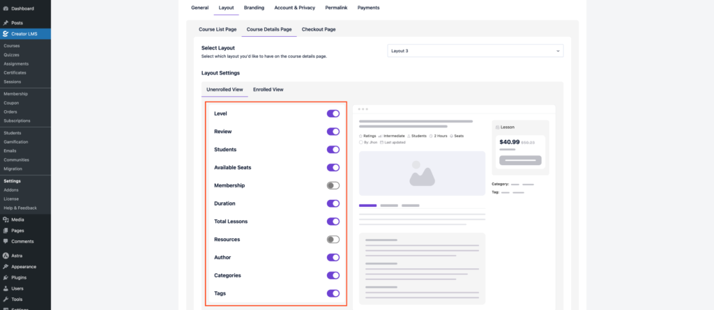
Task: Click the Pages icon in sidebar
Action: coord(6,231)
